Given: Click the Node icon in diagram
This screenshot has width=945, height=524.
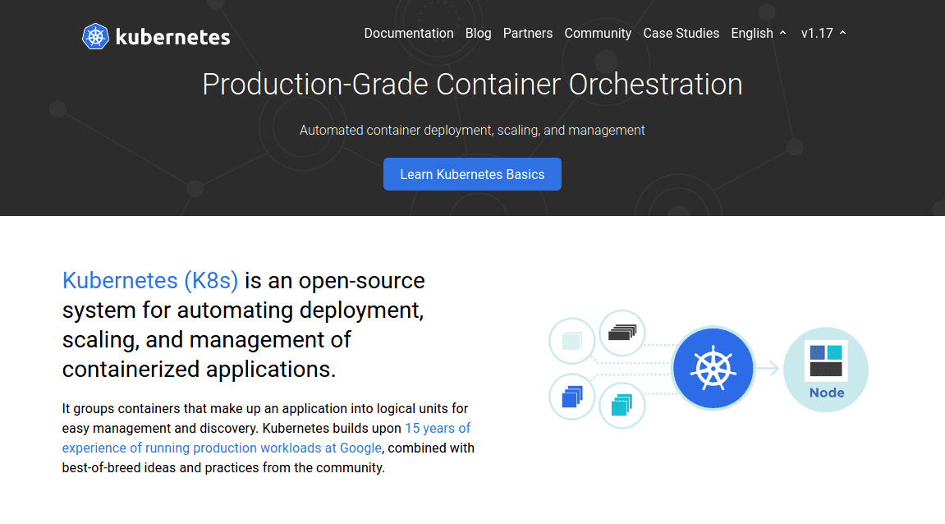Looking at the screenshot, I should point(826,370).
